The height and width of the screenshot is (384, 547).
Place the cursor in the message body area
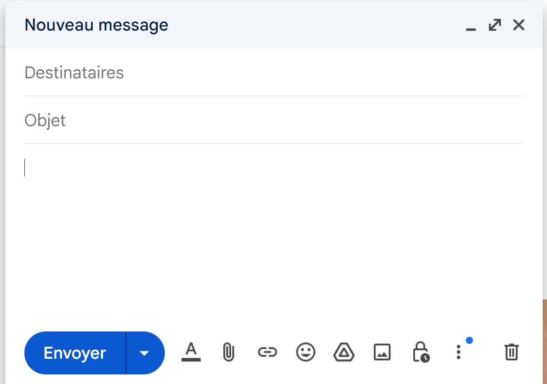tap(272, 229)
